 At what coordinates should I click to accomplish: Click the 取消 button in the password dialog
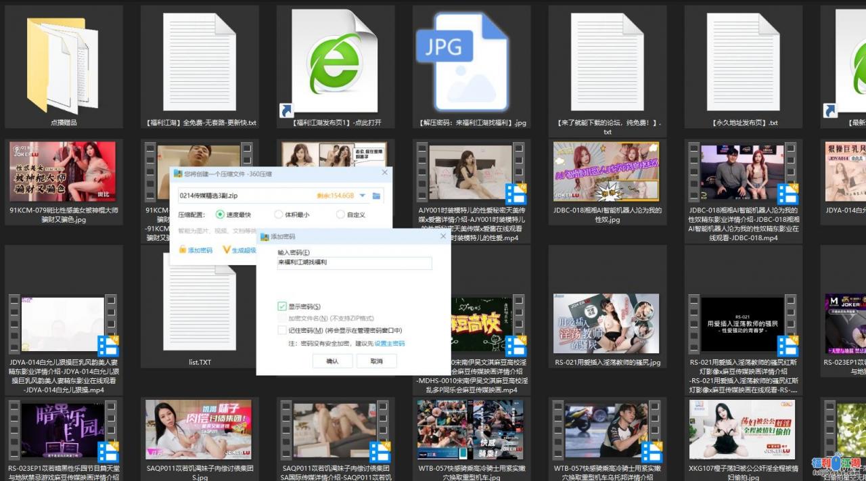376,361
